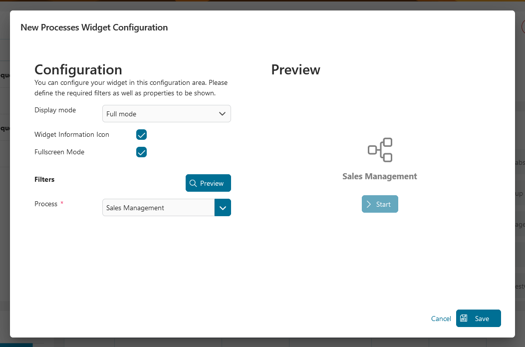Image resolution: width=525 pixels, height=347 pixels.
Task: Click the Process field showing Sales Management
Action: point(158,208)
